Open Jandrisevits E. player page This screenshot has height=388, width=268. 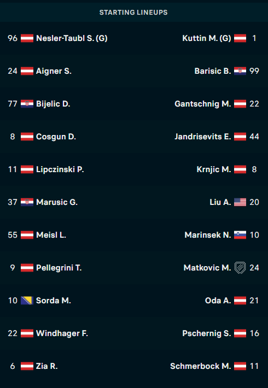pos(203,137)
